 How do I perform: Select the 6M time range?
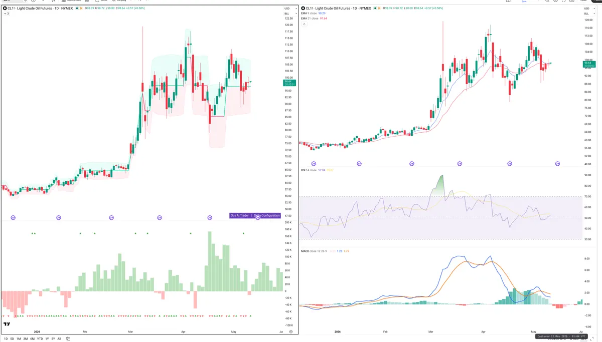pos(32,339)
